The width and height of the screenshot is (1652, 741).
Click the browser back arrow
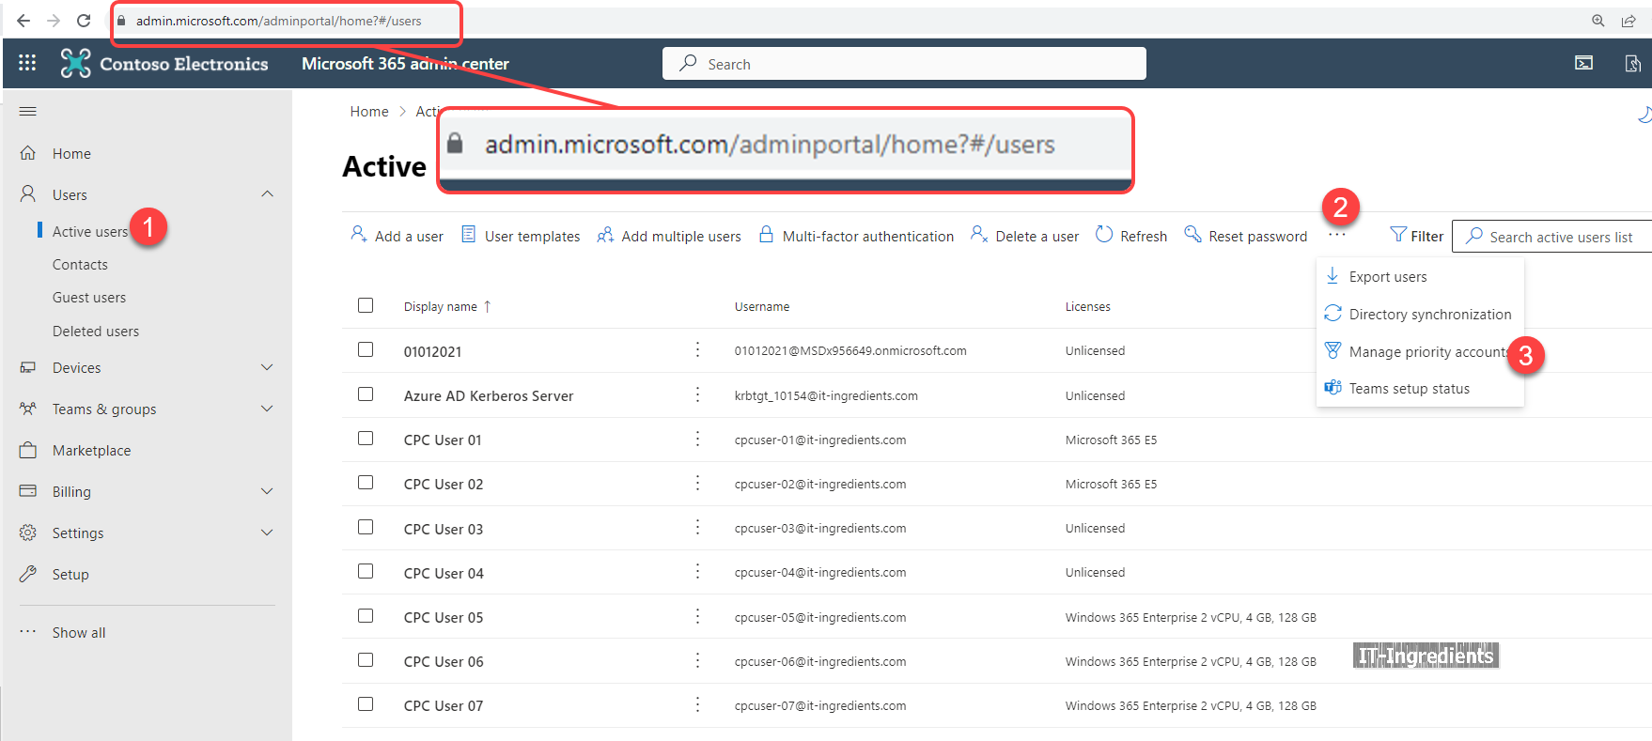click(x=23, y=20)
